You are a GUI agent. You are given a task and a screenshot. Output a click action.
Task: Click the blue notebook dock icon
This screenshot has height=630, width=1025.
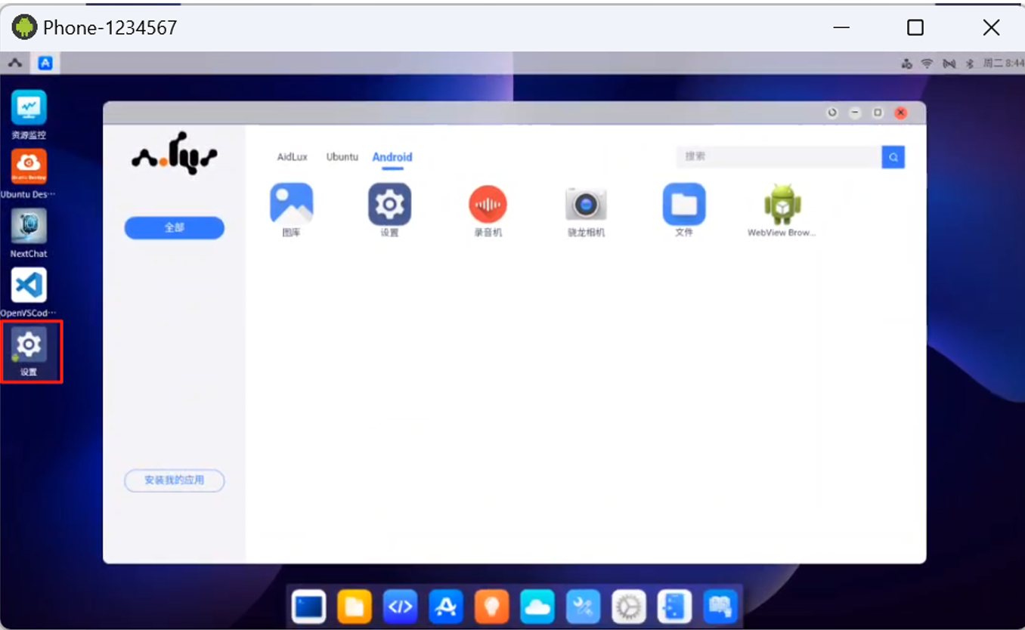[674, 607]
